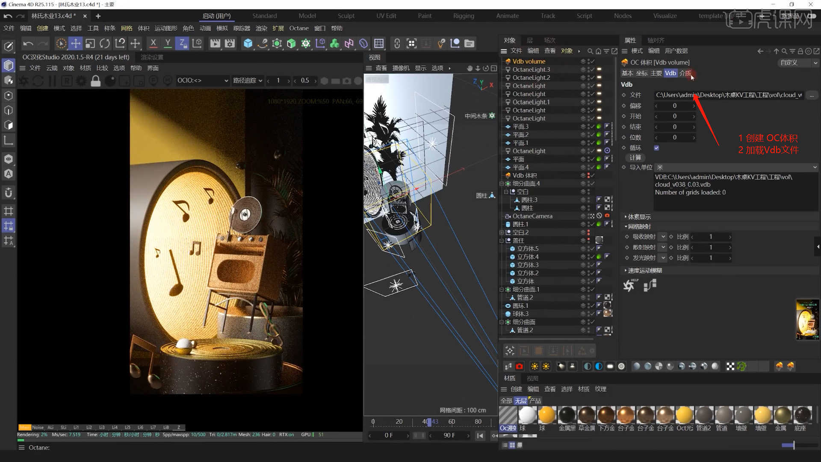Image resolution: width=821 pixels, height=462 pixels.
Task: Click the Make Editable icon in left sidebar
Action: click(x=8, y=46)
